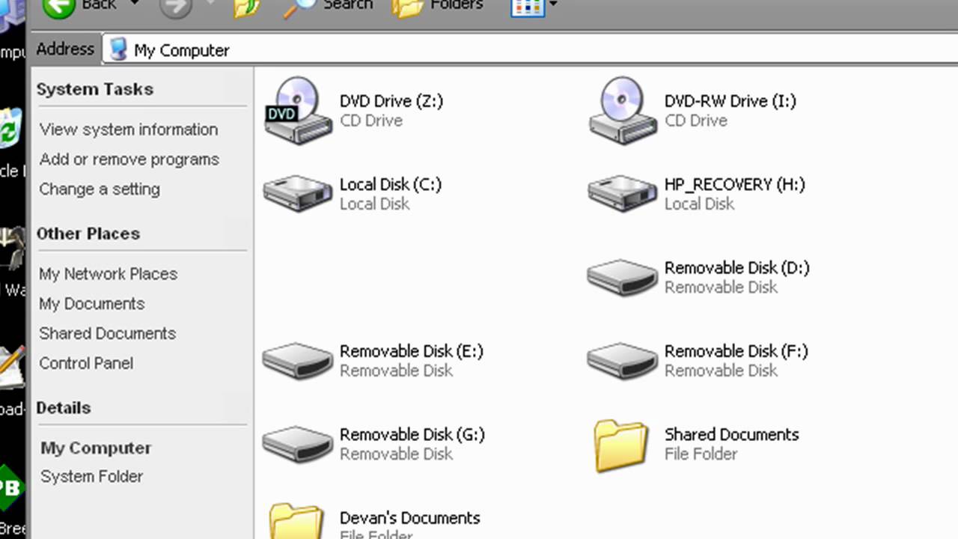
Task: Select Removable Disk (F:)
Action: 698,360
